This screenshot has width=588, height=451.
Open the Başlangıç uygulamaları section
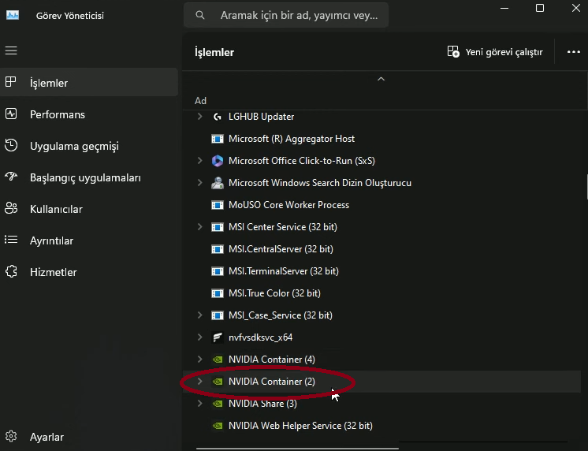click(x=84, y=177)
